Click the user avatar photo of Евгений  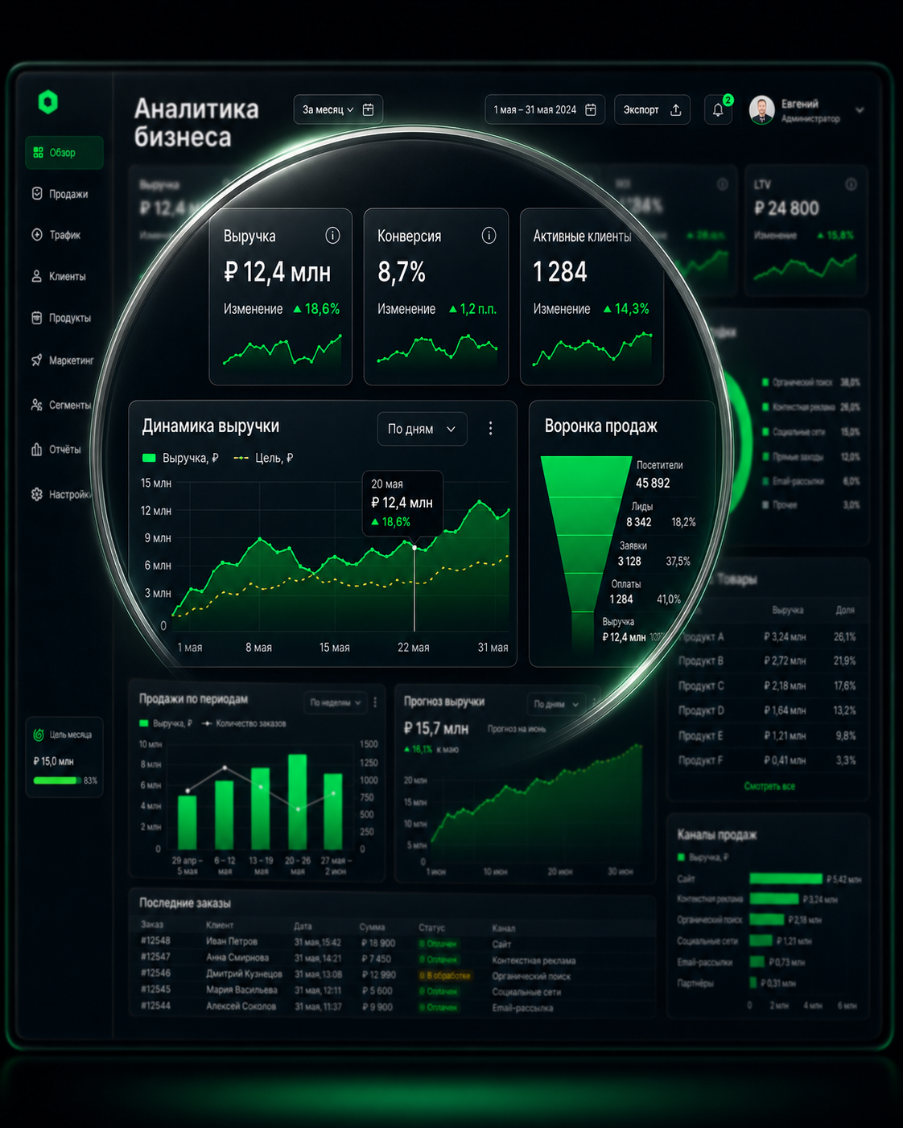point(762,109)
